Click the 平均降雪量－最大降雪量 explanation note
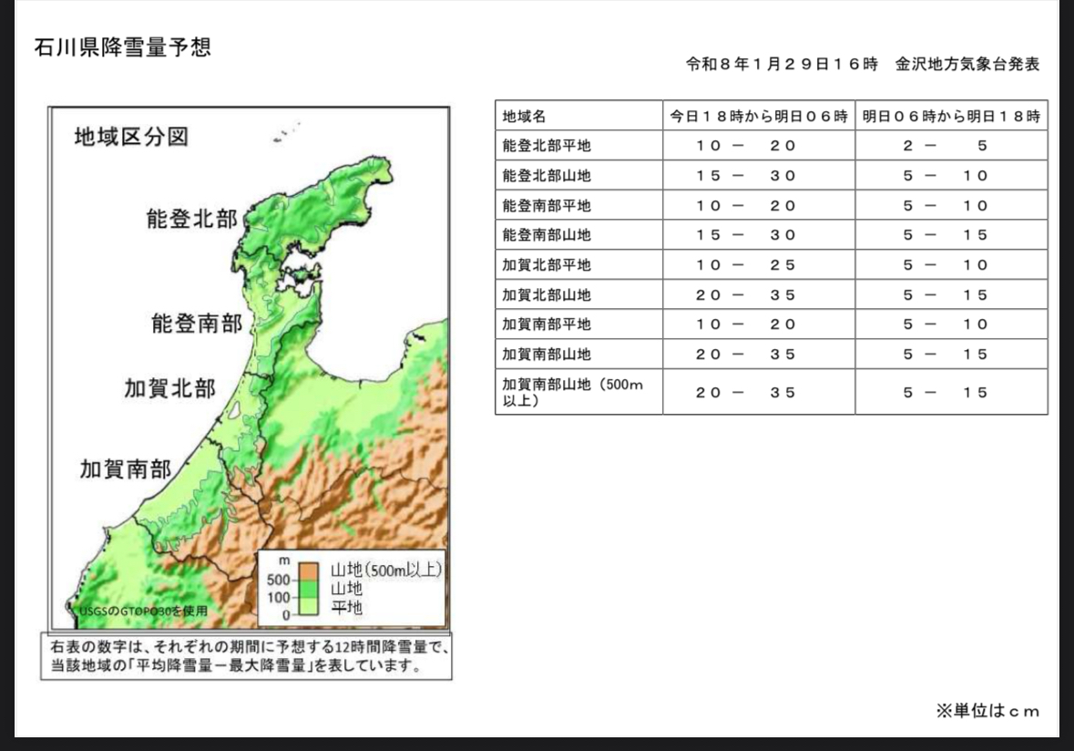Image resolution: width=1074 pixels, height=751 pixels. pos(247,655)
